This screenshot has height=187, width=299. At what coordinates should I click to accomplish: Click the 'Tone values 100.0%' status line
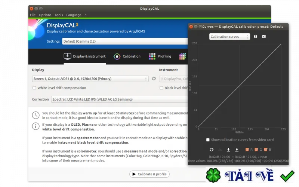pyautogui.click(x=238, y=161)
